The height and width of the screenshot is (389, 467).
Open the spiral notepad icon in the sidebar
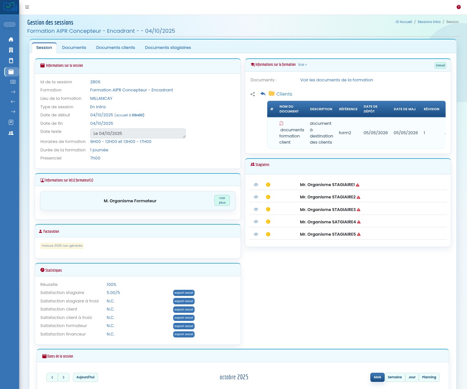tap(11, 122)
